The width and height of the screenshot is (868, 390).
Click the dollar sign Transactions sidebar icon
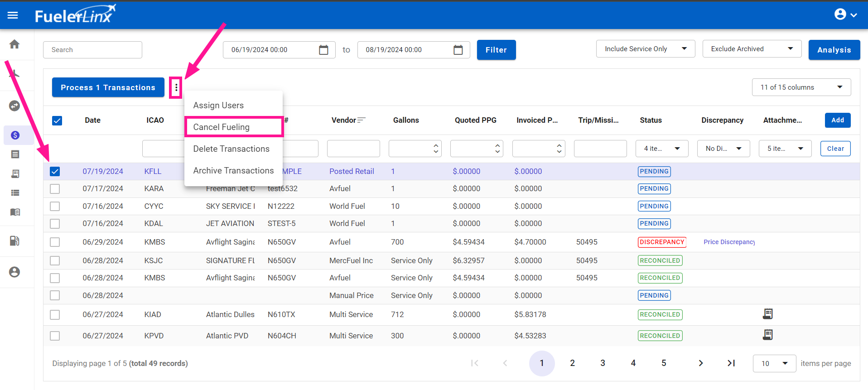pyautogui.click(x=15, y=135)
